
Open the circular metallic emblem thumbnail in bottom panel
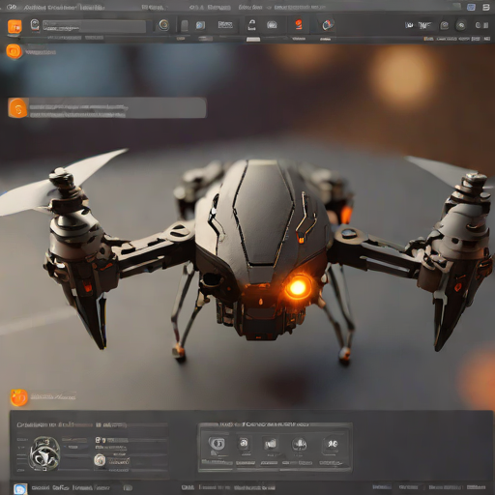point(44,453)
